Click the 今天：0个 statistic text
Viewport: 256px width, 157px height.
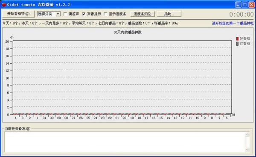tap(10, 23)
